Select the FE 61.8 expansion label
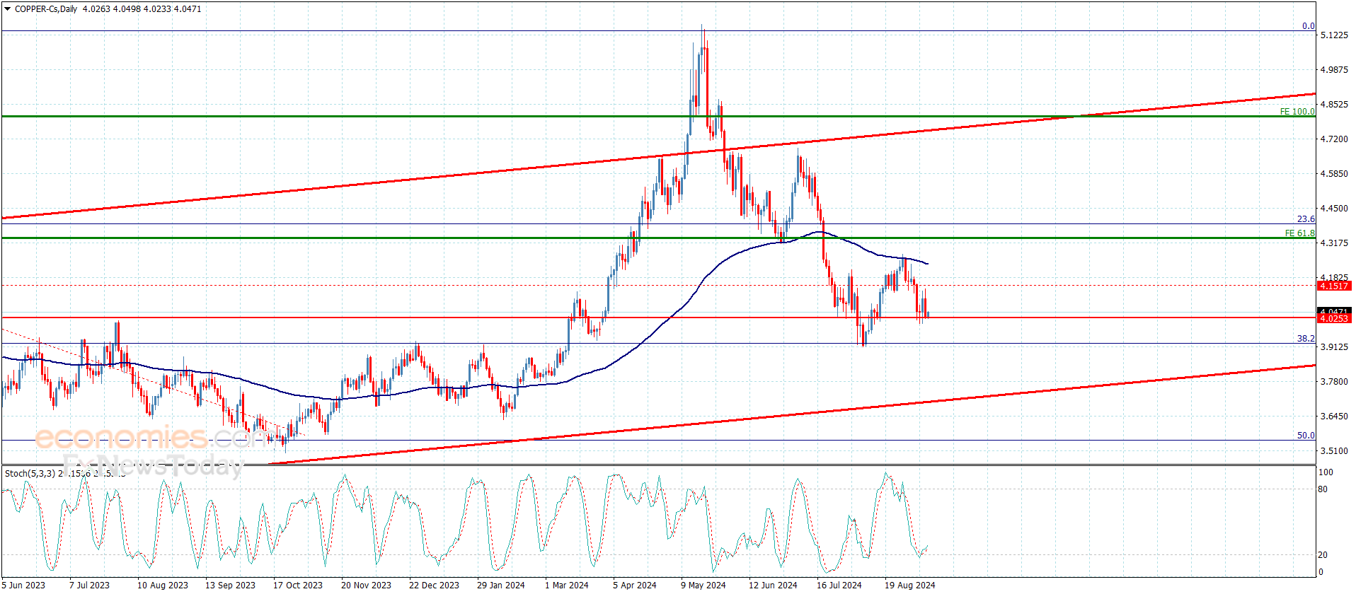This screenshot has height=594, width=1356. (1300, 233)
